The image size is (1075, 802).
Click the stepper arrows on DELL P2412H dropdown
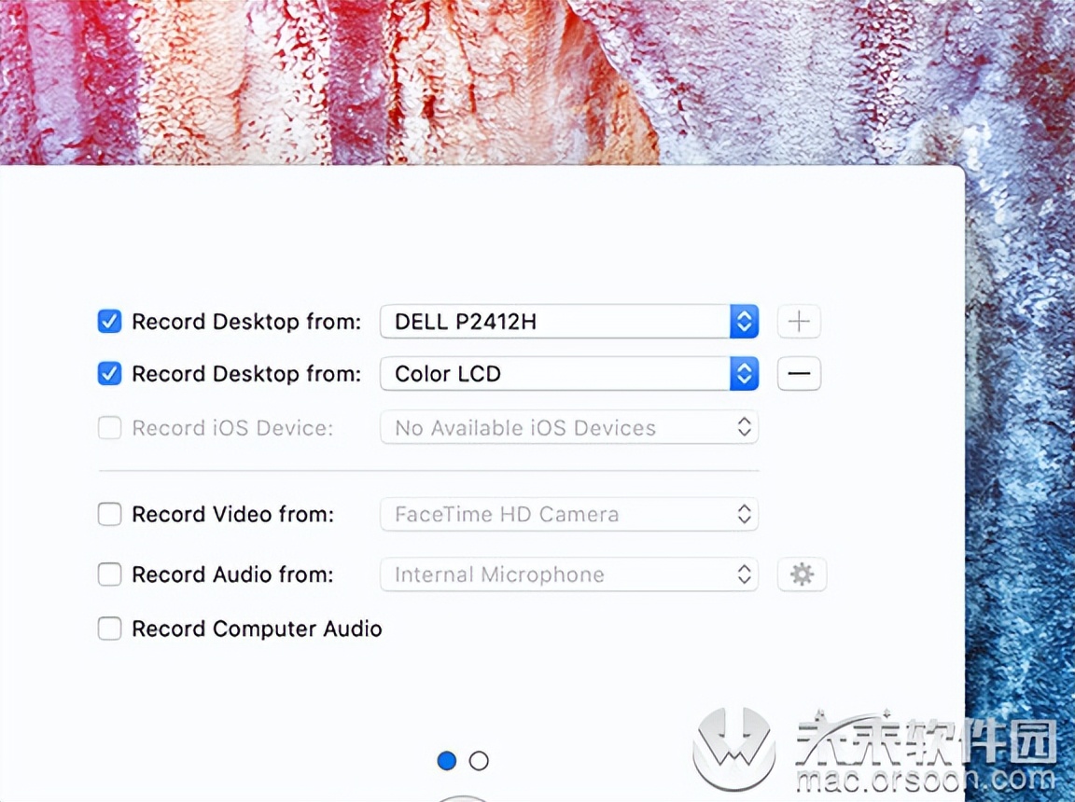click(x=744, y=321)
